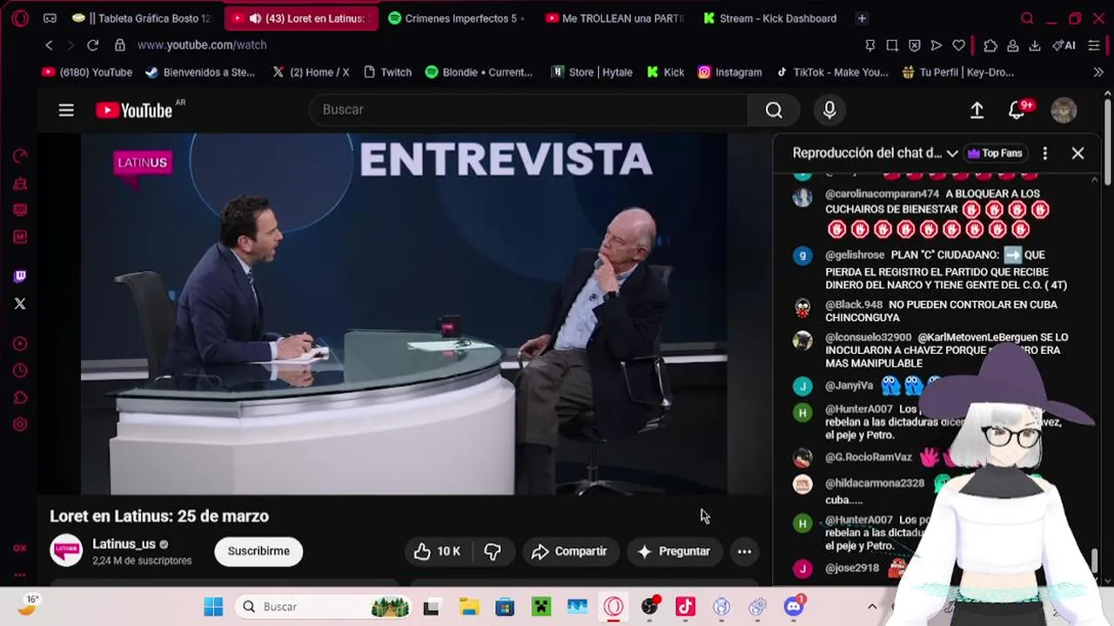
Task: Open the YouTube hamburger guide menu
Action: (66, 110)
